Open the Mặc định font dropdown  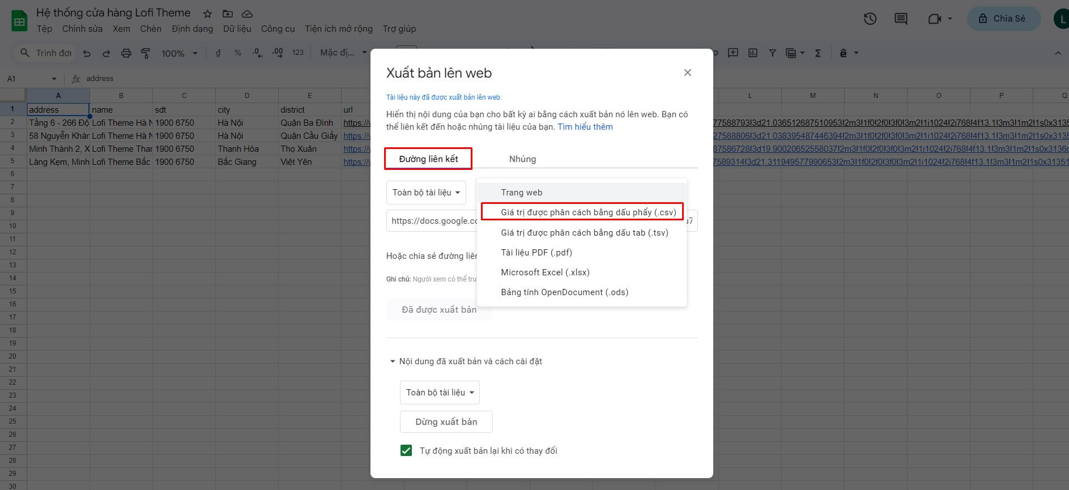coord(343,53)
